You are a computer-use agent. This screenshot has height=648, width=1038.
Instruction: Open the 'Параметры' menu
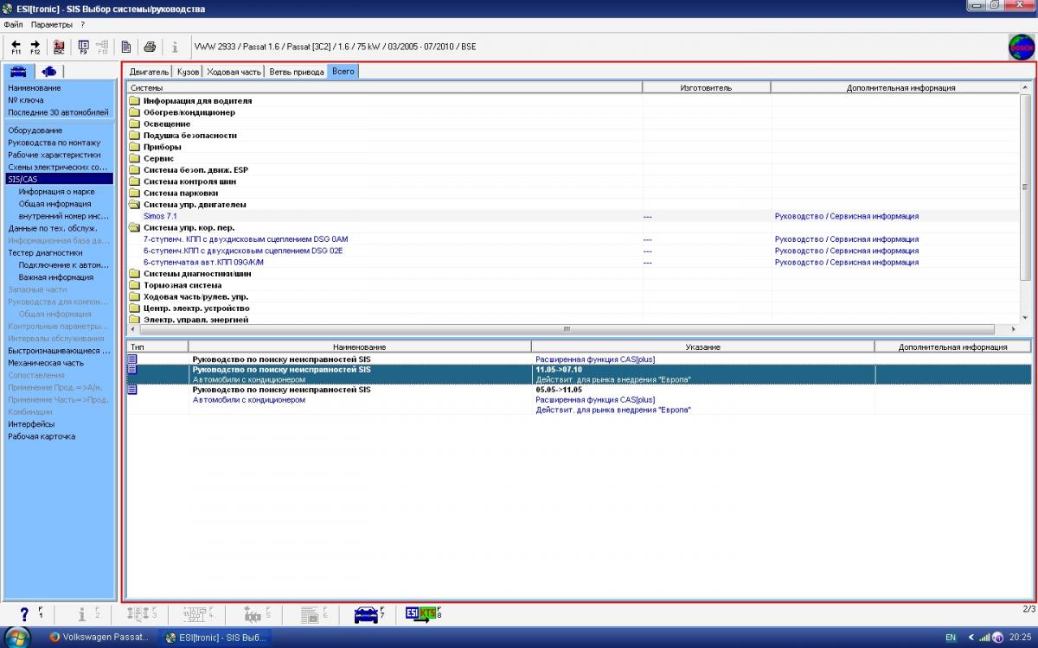pos(52,24)
